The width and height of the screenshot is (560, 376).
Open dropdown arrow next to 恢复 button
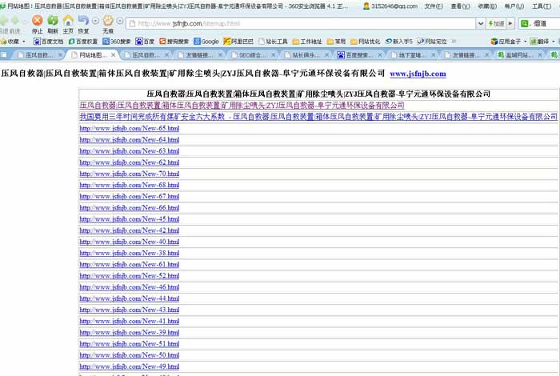click(95, 22)
